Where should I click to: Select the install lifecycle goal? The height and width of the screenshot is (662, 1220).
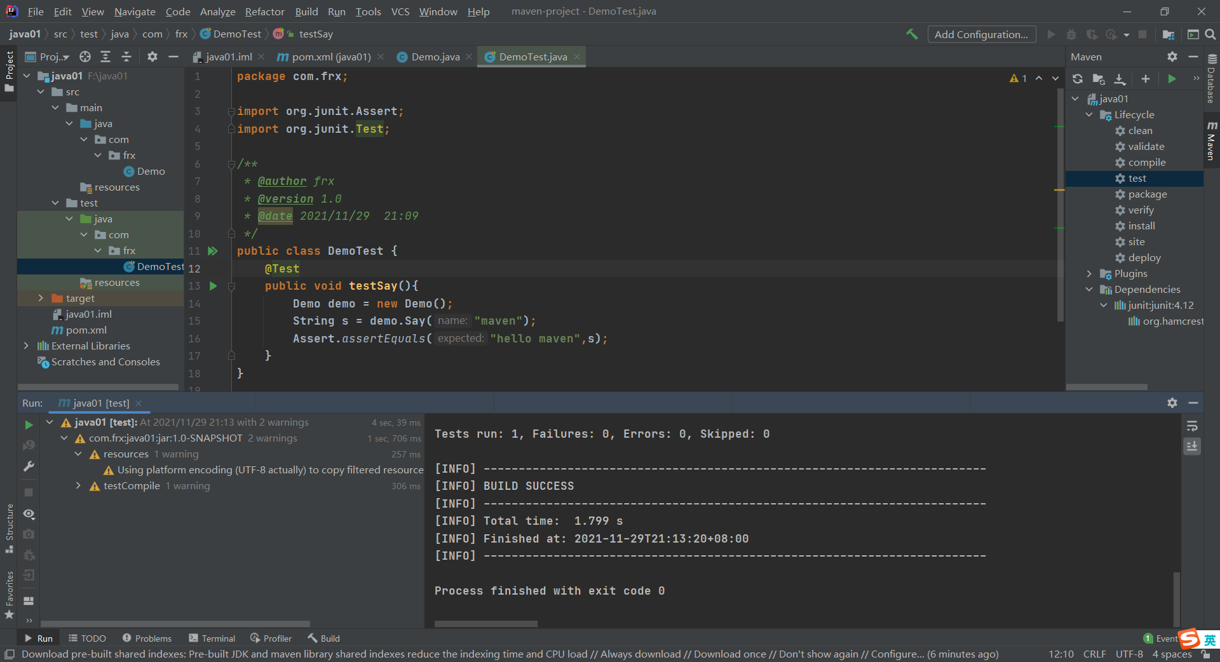(x=1142, y=226)
